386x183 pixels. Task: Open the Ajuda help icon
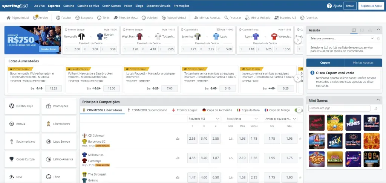(329, 6)
